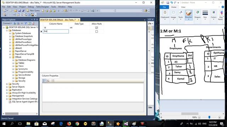Open the File menu in SSMS
227x127 pixels.
point(4,7)
